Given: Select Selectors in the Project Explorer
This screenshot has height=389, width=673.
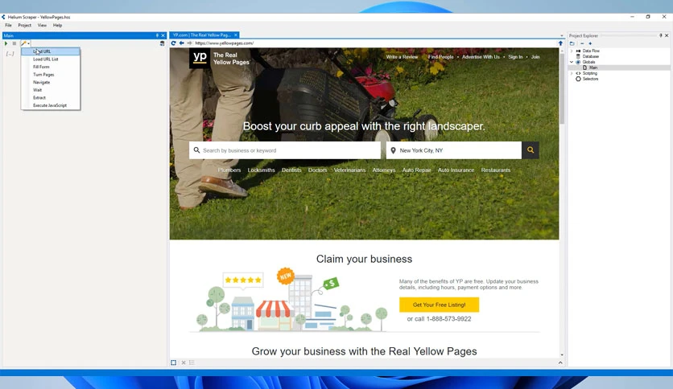Looking at the screenshot, I should pos(590,79).
